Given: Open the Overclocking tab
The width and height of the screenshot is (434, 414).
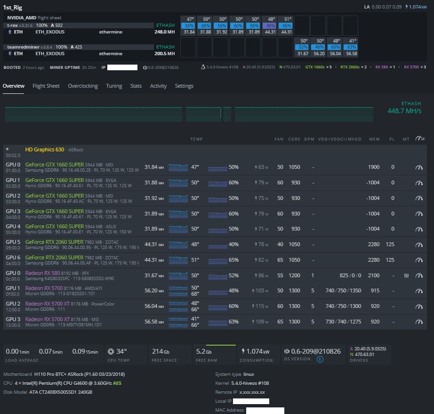Looking at the screenshot, I should [x=83, y=86].
